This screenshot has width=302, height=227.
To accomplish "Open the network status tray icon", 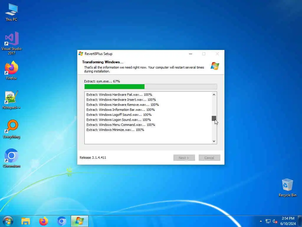I will click(268, 221).
